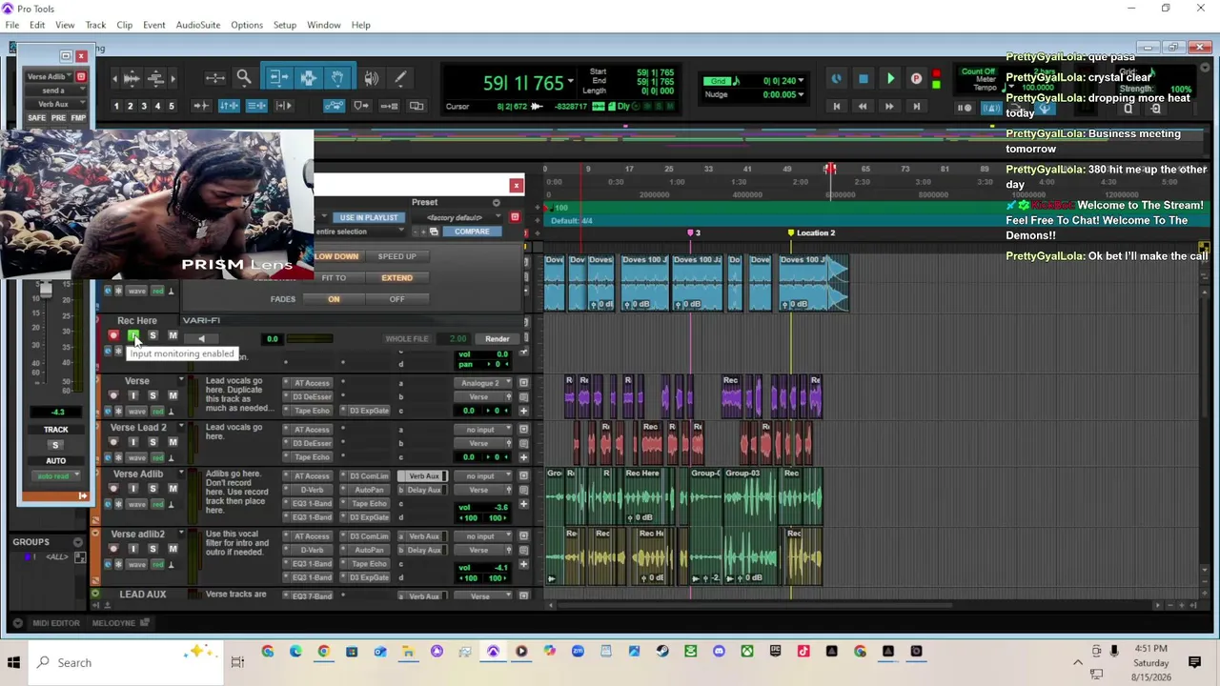Open the D3 DeEsser insert on Verse track
Screen dimensions: 1220x686
pyautogui.click(x=312, y=396)
